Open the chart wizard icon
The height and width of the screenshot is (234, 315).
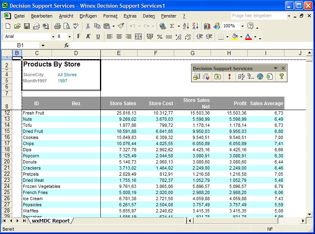[x=207, y=26]
